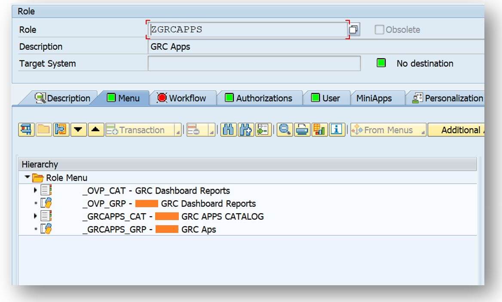Click the green No destination status indicator
This screenshot has width=502, height=302.
[381, 63]
